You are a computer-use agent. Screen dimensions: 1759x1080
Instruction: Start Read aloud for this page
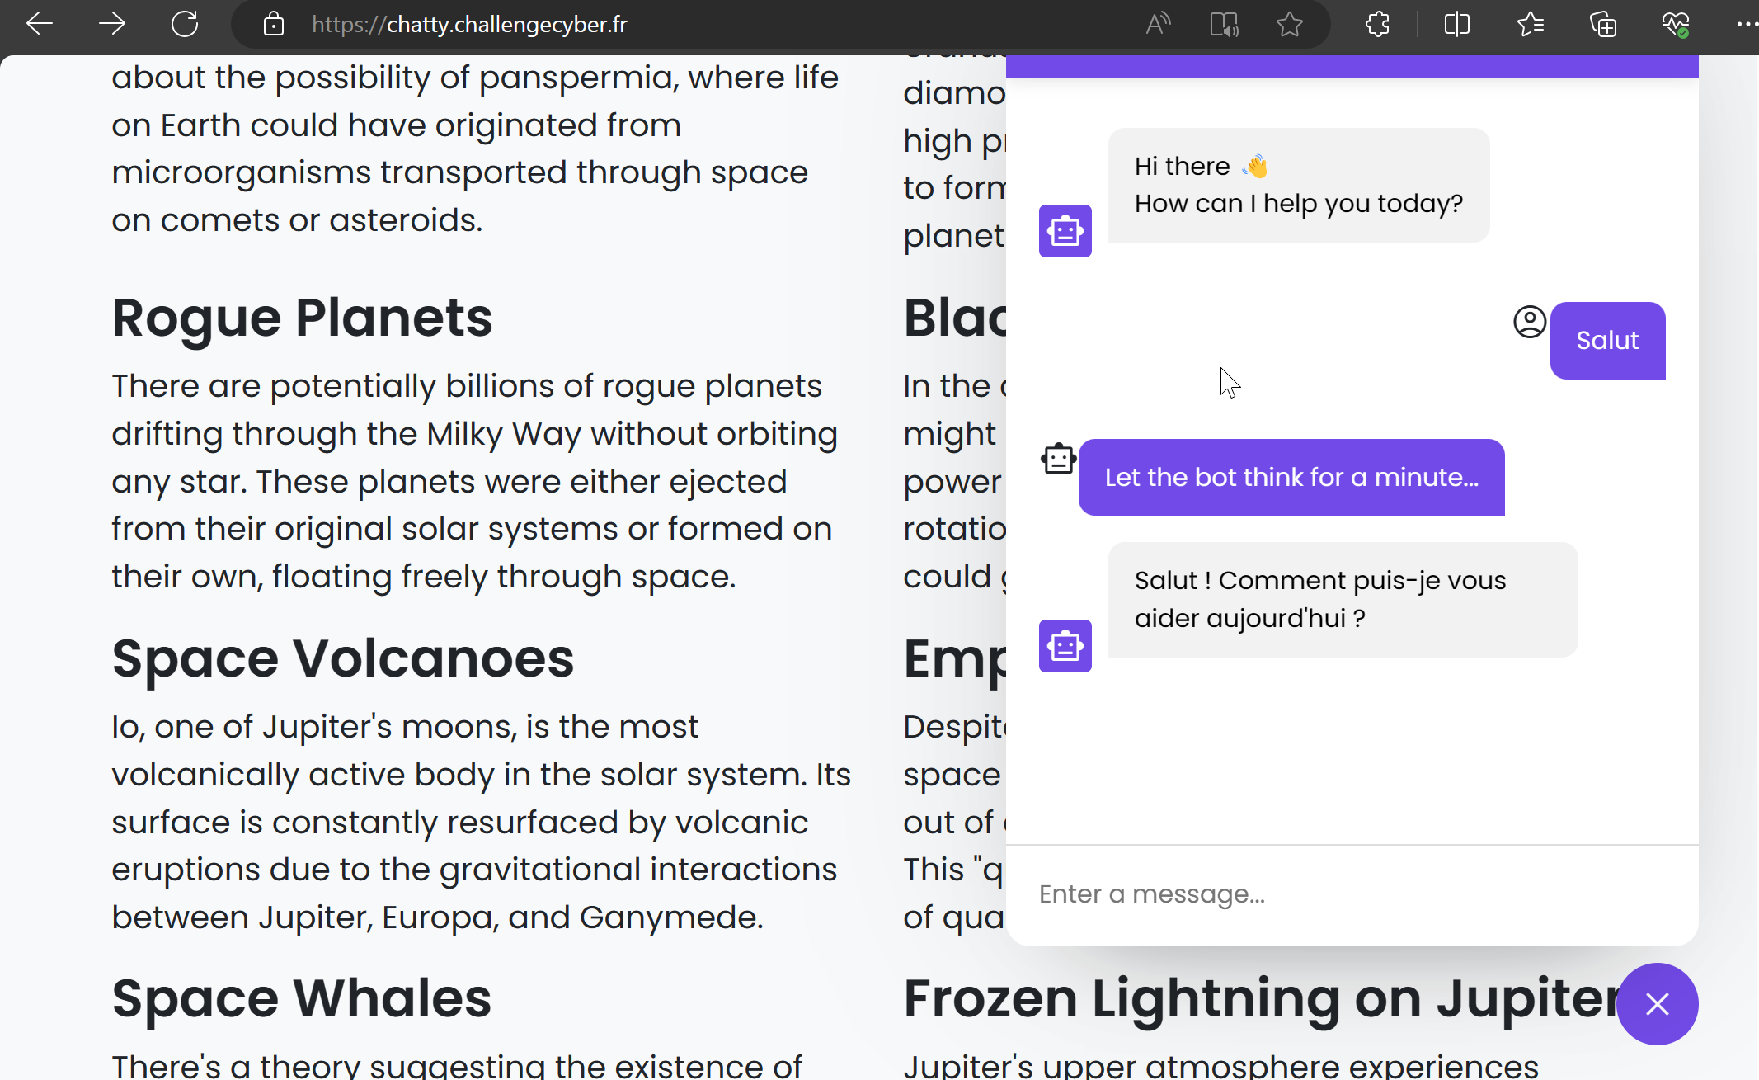tap(1159, 24)
